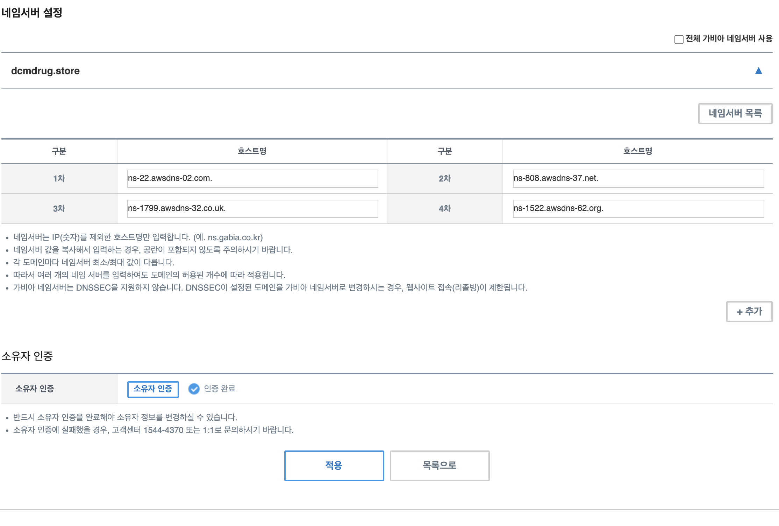This screenshot has height=526, width=779.
Task: Click the 2차 row label cell
Action: click(445, 179)
